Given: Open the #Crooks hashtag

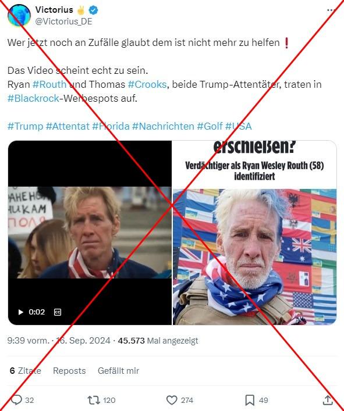Looking at the screenshot, I should (x=147, y=84).
